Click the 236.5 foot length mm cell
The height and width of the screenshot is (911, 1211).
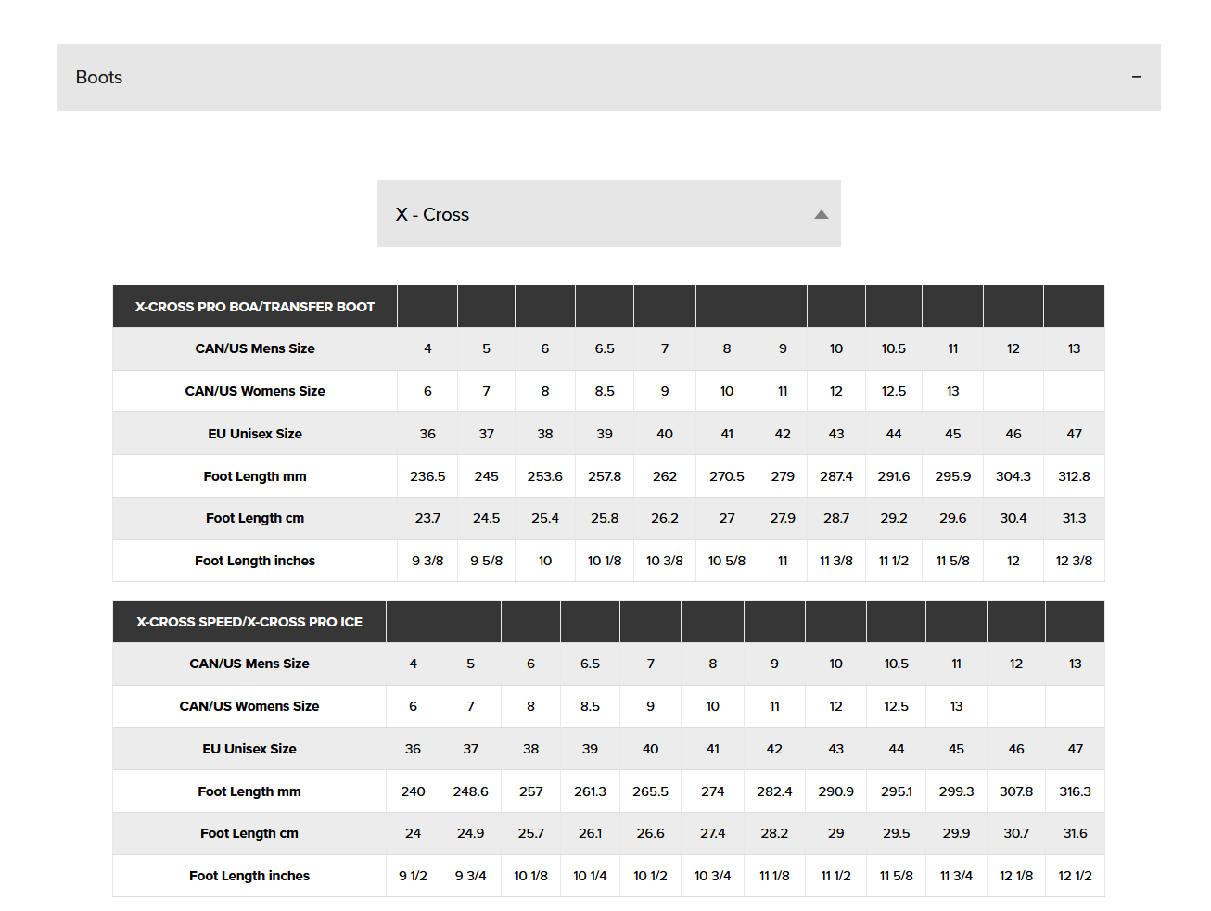427,476
